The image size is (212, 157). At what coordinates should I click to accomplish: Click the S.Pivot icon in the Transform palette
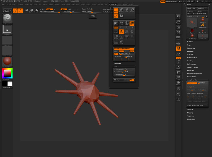127,37
